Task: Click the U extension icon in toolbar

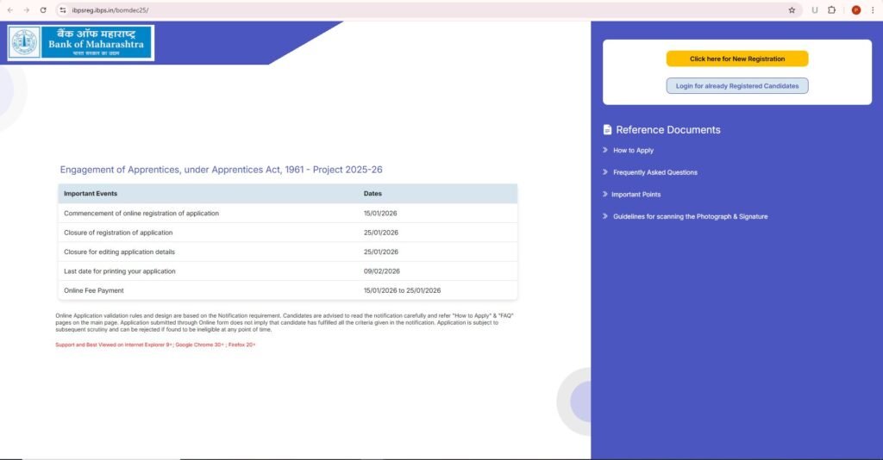Action: point(814,9)
